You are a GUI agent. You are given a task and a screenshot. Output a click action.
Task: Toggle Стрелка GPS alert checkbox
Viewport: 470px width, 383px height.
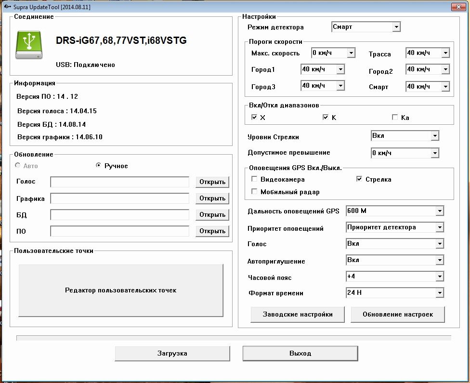coord(359,179)
